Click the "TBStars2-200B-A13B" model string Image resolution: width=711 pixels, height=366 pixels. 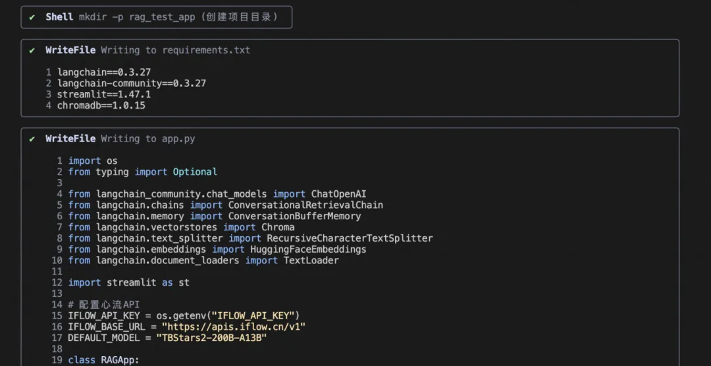click(x=211, y=338)
